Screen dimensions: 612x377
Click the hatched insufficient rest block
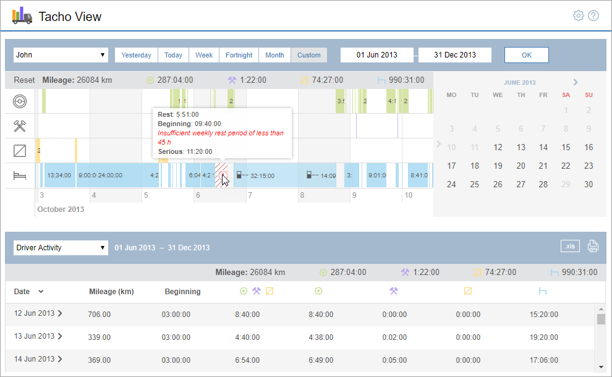(x=221, y=175)
